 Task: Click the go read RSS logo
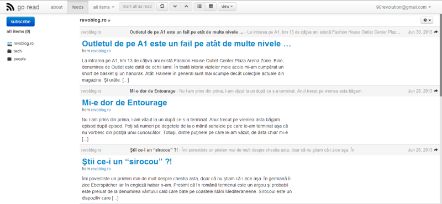pos(10,7)
